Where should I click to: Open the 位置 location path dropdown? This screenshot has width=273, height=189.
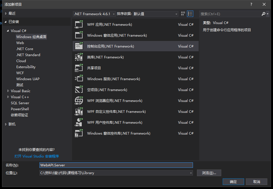(191, 173)
